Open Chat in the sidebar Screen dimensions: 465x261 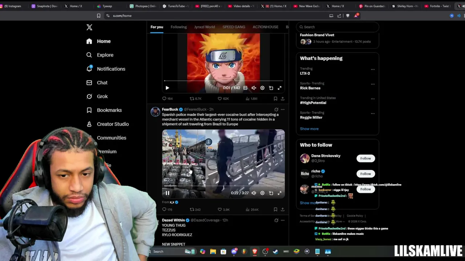[97, 83]
